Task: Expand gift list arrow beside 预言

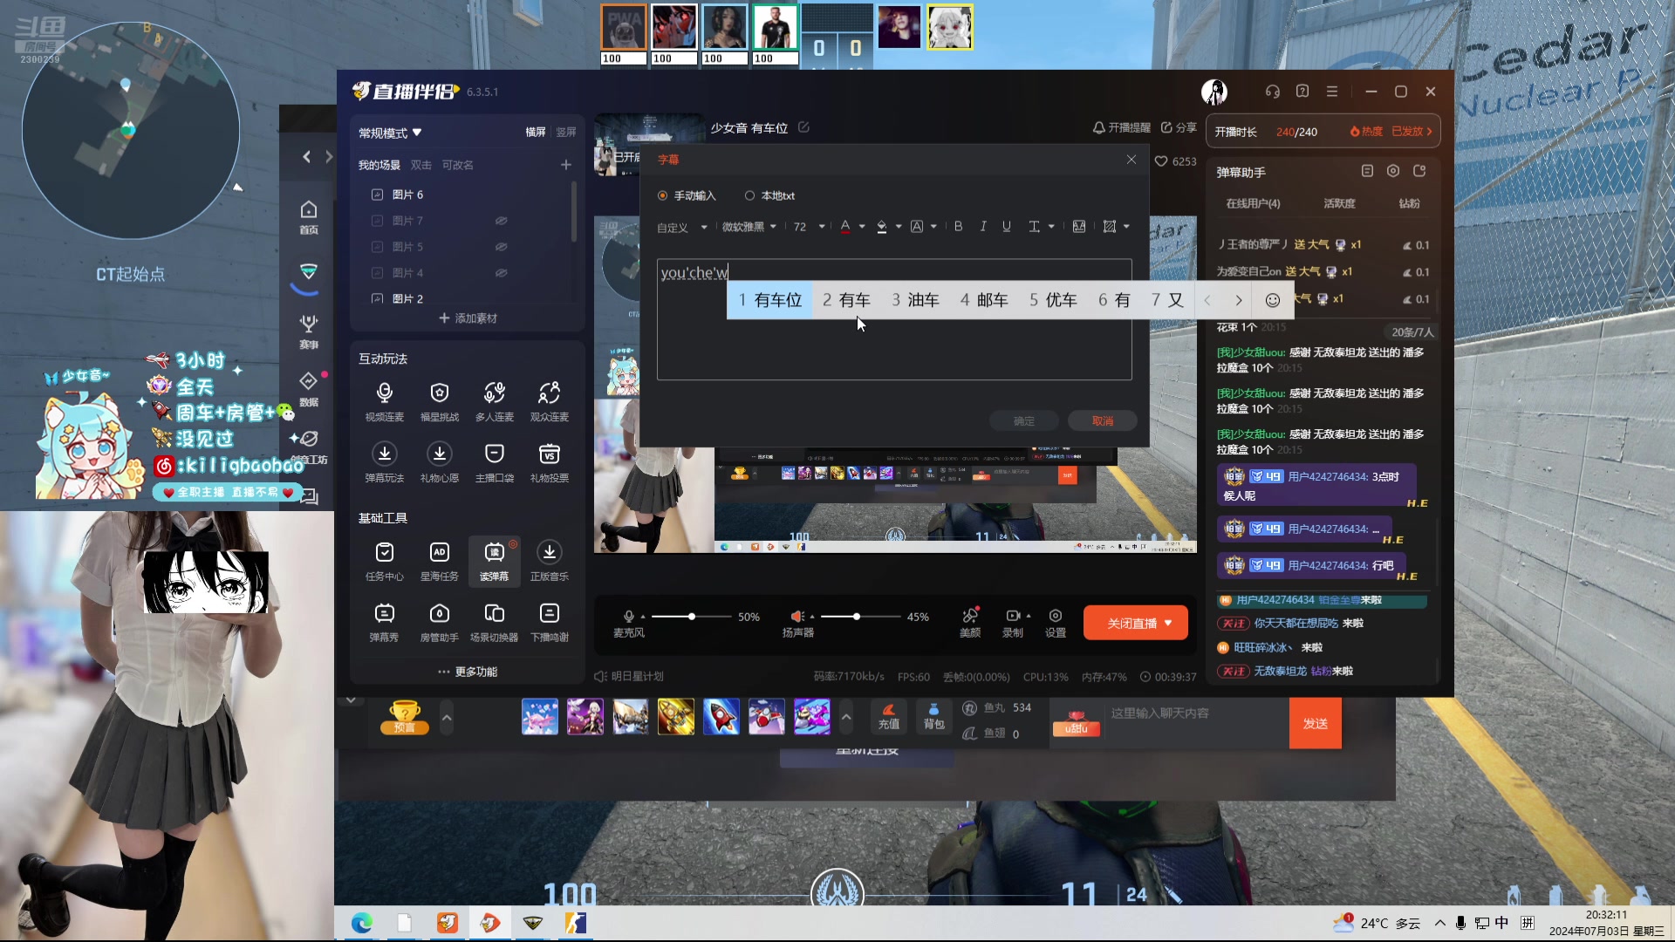Action: (x=447, y=718)
